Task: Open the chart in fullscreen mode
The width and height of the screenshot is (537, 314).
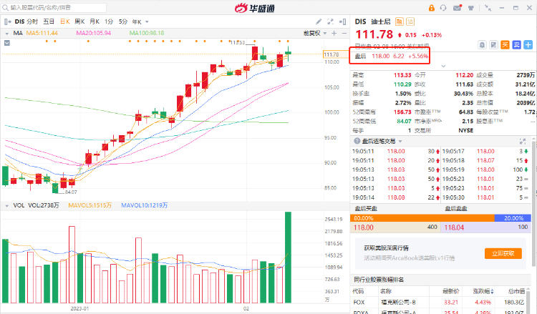Action: (330, 21)
